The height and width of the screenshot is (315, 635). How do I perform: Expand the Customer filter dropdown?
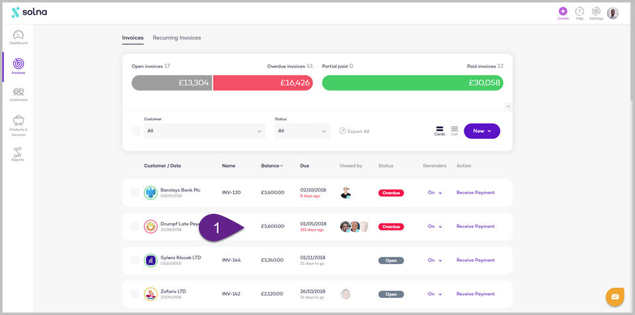(204, 131)
